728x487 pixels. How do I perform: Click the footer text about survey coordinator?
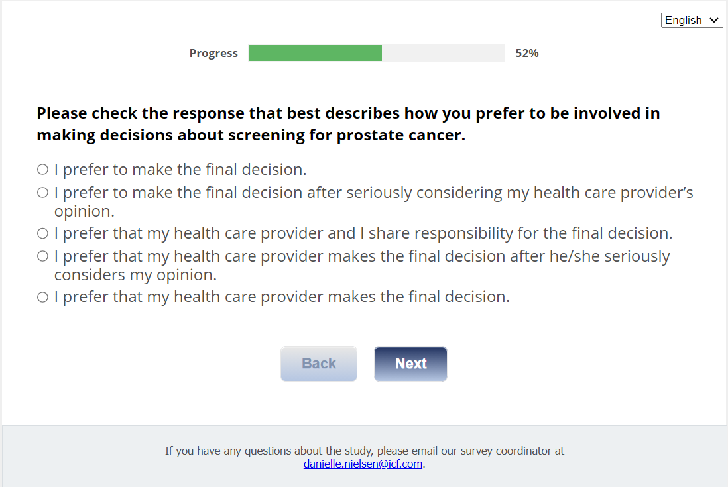tap(365, 451)
